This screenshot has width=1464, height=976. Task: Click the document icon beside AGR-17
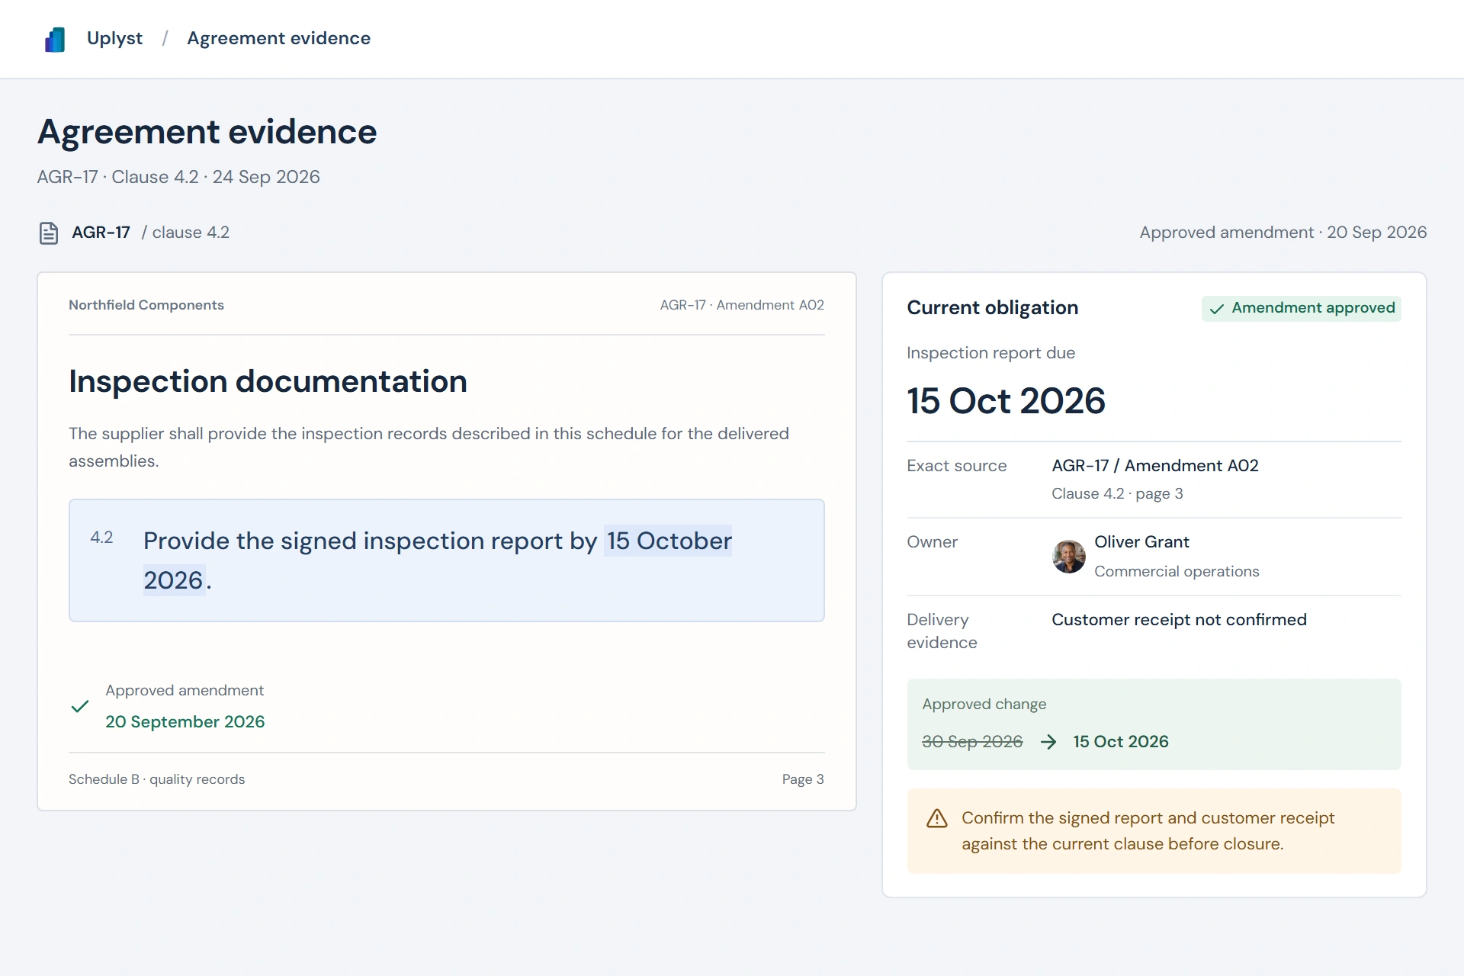[49, 233]
